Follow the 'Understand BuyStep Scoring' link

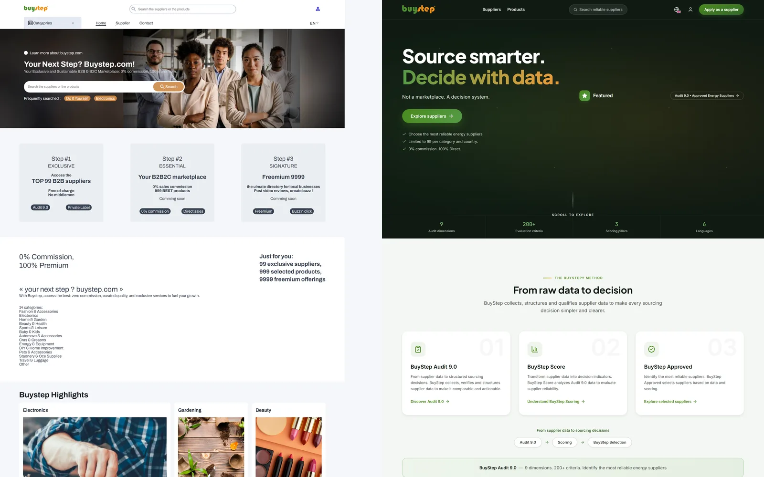pyautogui.click(x=556, y=402)
